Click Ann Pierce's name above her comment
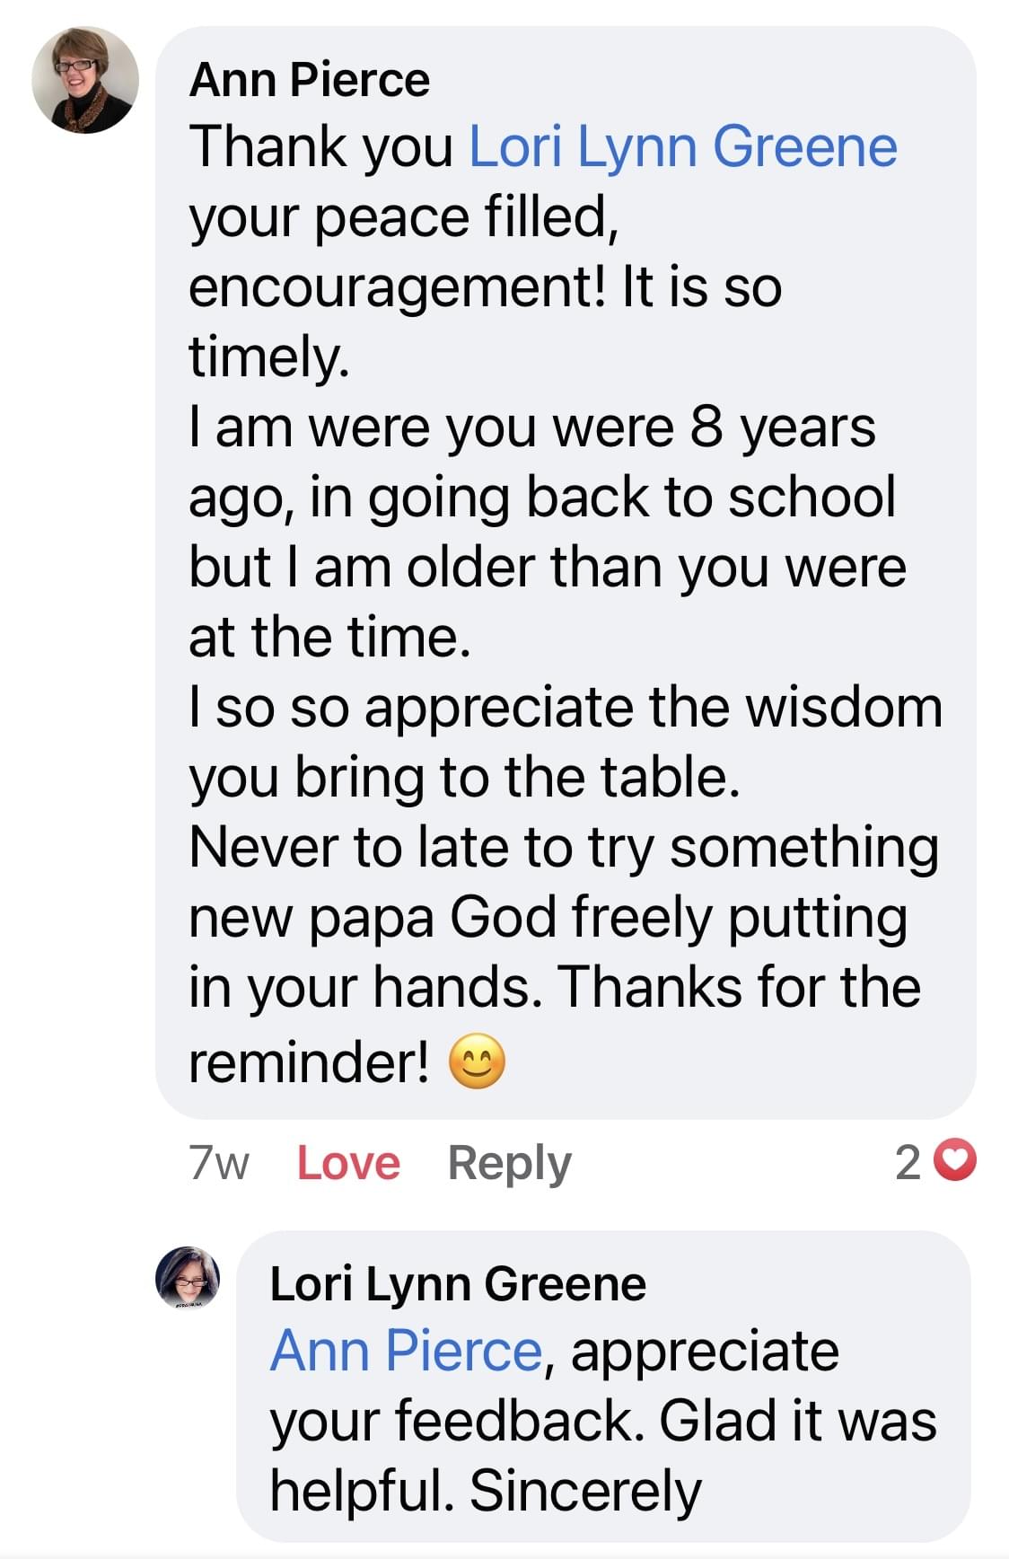The height and width of the screenshot is (1568, 1009). (x=310, y=80)
